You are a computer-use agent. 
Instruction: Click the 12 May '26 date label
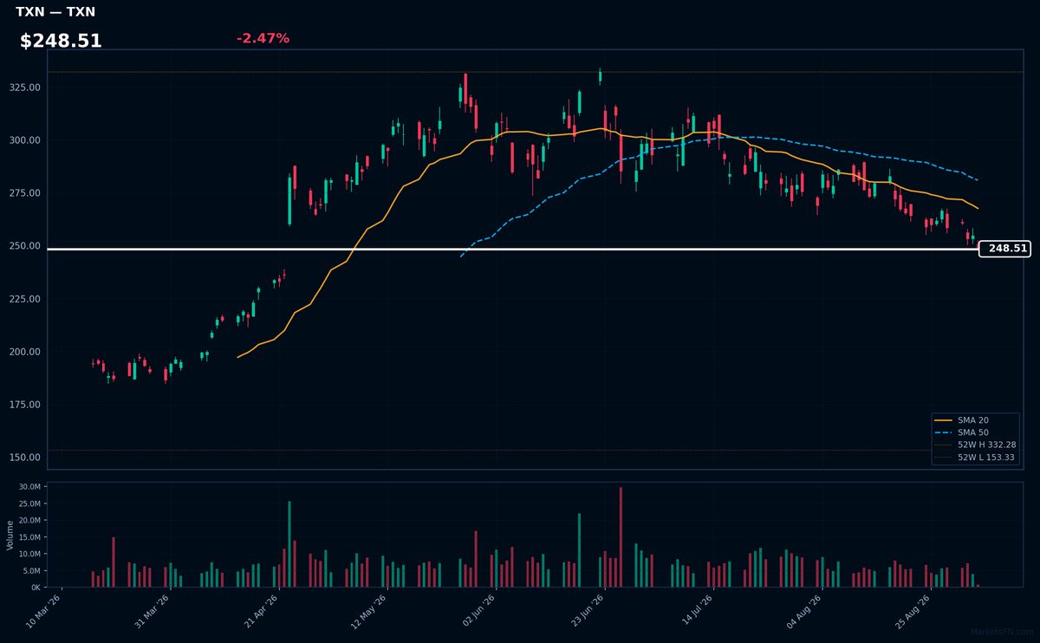click(369, 611)
